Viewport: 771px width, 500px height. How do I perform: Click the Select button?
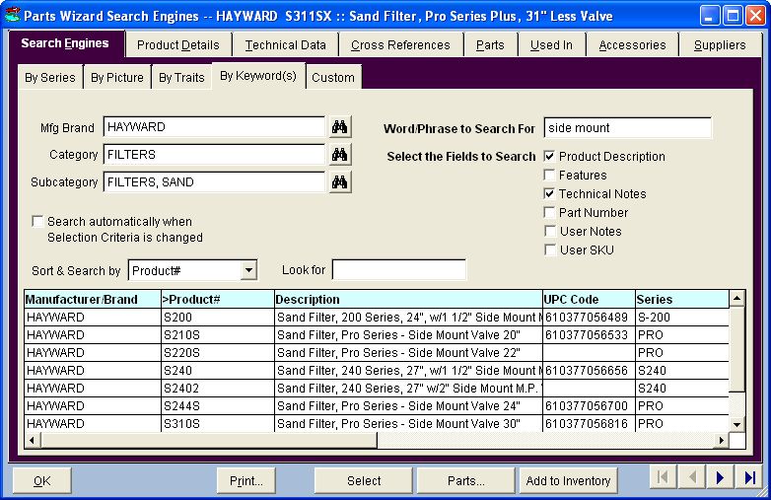(364, 480)
